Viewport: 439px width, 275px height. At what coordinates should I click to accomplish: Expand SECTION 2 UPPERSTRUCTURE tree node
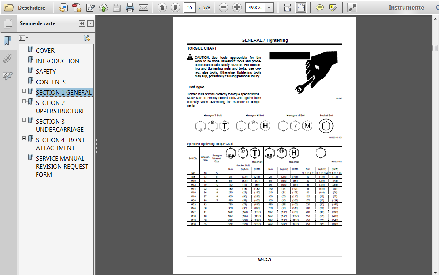(24, 101)
